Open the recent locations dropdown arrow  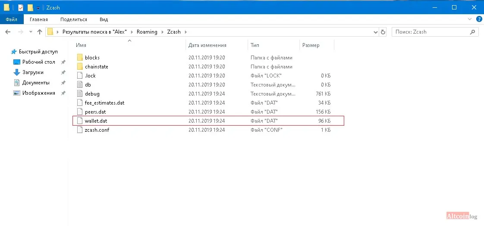click(x=31, y=32)
